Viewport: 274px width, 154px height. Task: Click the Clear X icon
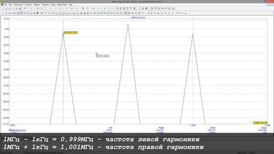(x=42, y=9)
